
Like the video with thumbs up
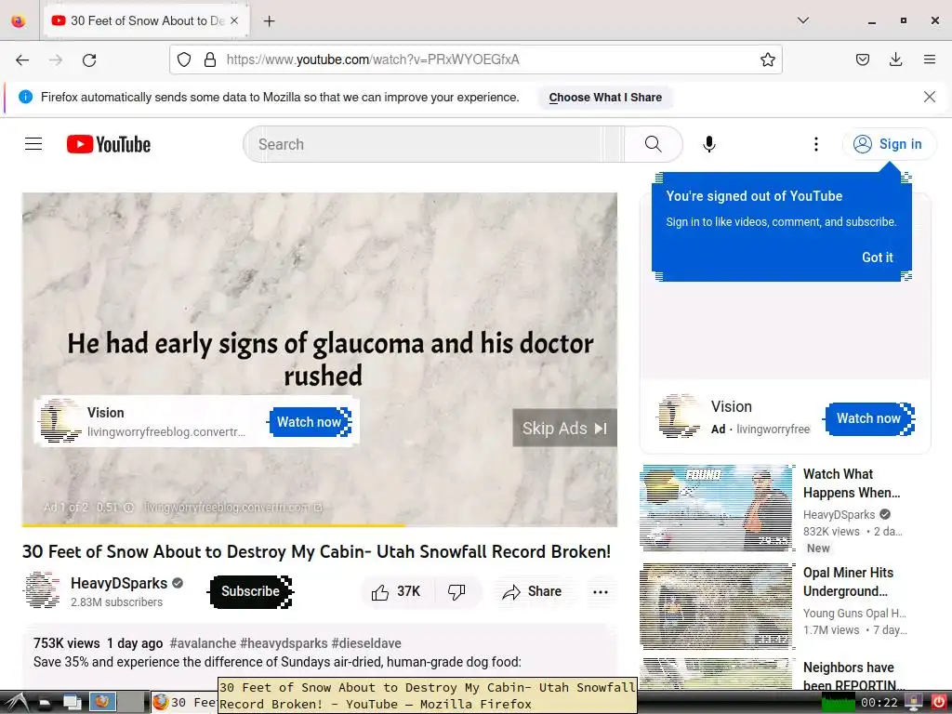pos(396,591)
